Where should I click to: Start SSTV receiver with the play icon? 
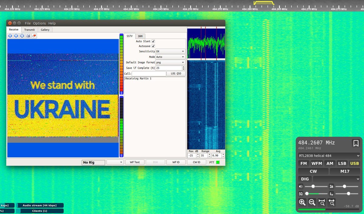coord(10,36)
